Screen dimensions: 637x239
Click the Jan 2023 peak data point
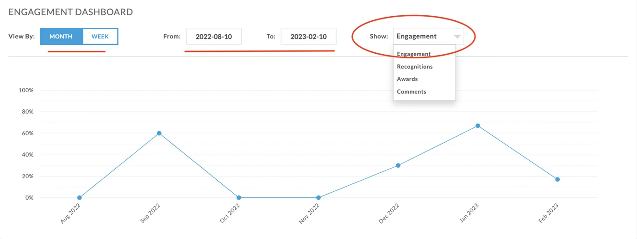point(478,126)
